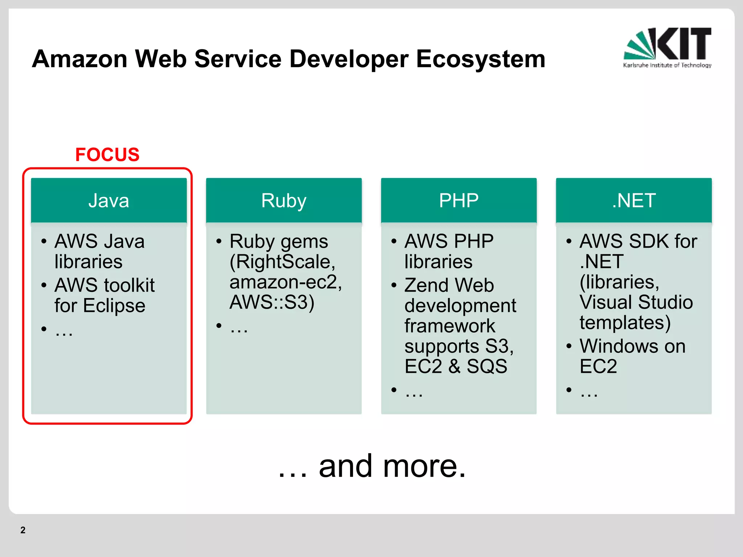
Task: Click the KIT logo graphic
Action: (x=667, y=44)
